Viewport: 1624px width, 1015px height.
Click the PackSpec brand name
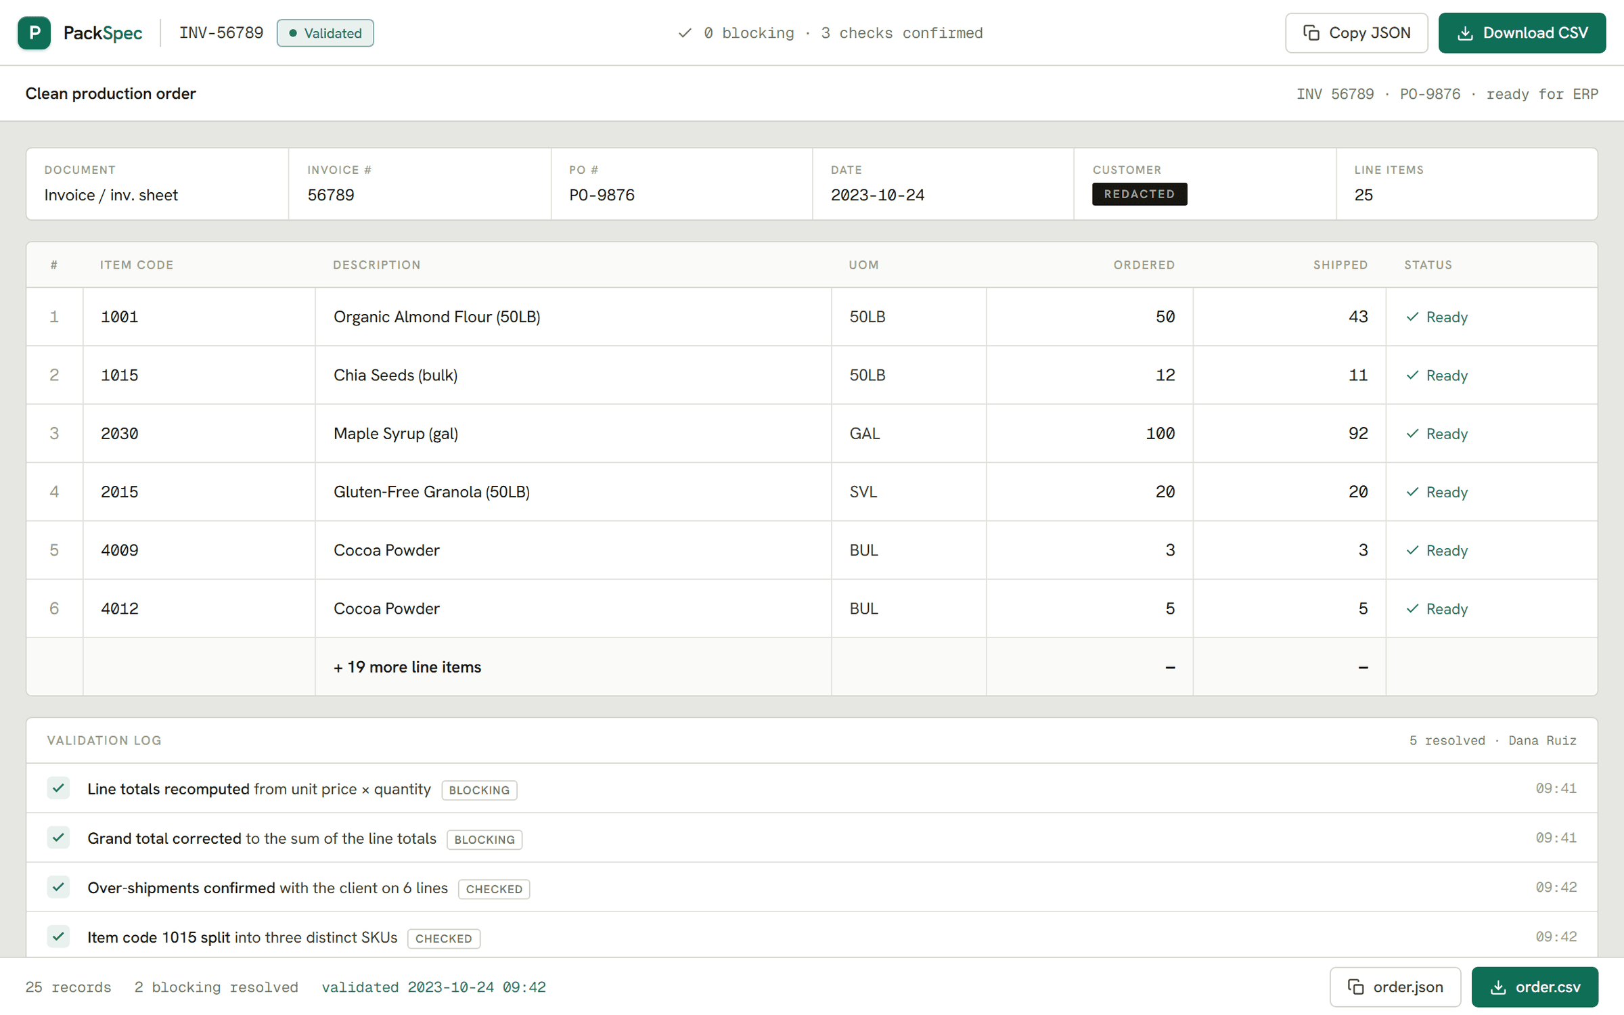tap(103, 32)
